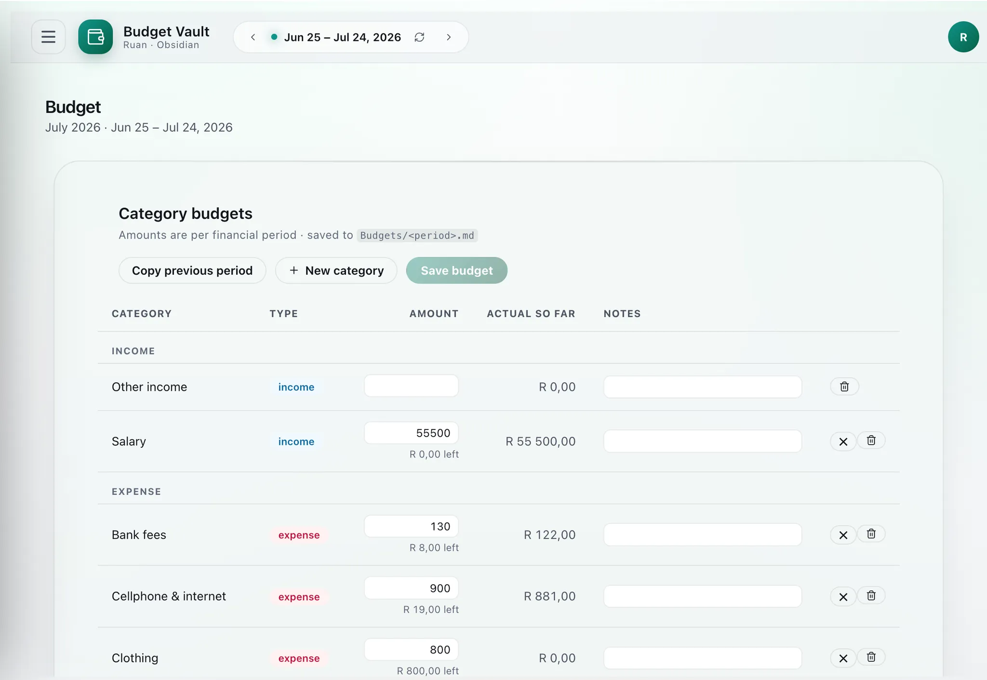Click 'R 800,00 left' remaining text
The height and width of the screenshot is (680, 987).
coord(427,671)
